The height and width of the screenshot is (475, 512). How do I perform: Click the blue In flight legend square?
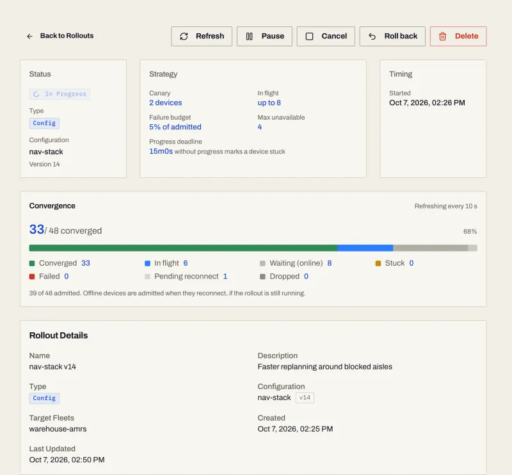coord(147,263)
